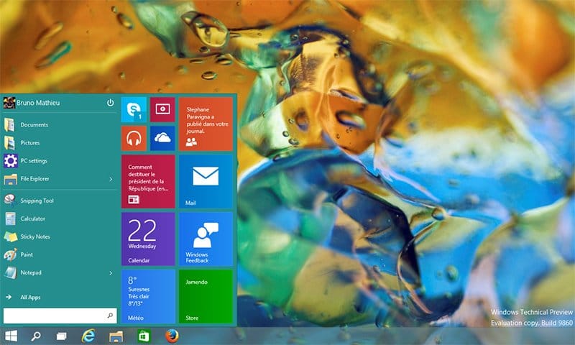Image resolution: width=575 pixels, height=345 pixels.
Task: Click the power button in Start menu
Action: pos(111,103)
